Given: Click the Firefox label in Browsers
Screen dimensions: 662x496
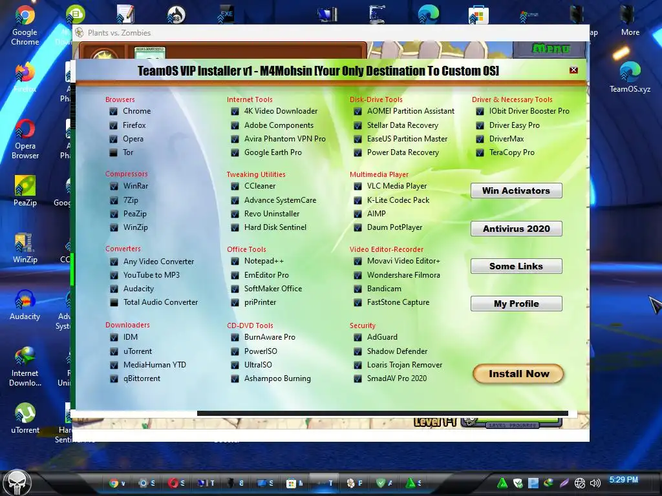Looking at the screenshot, I should [134, 125].
